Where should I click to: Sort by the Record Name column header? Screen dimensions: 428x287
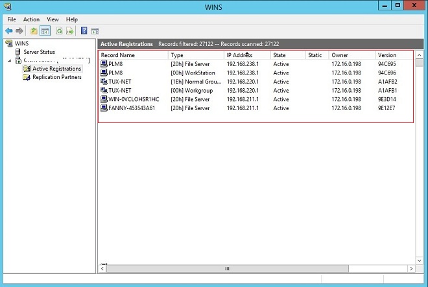click(x=133, y=55)
